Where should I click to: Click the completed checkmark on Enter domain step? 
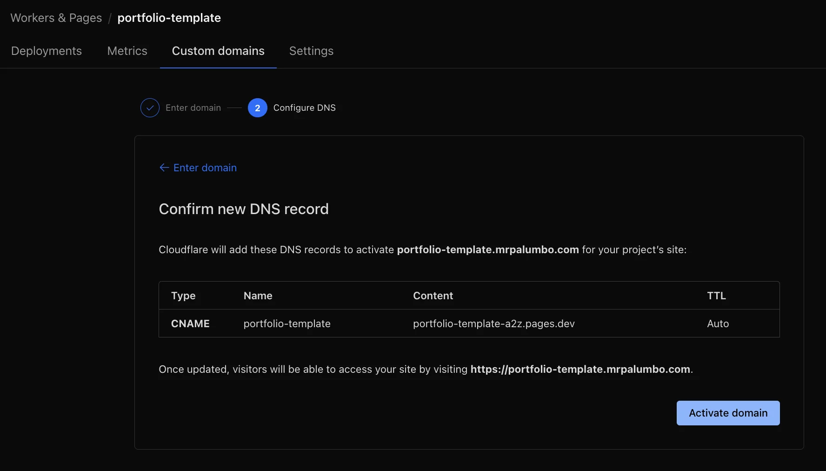(x=149, y=108)
